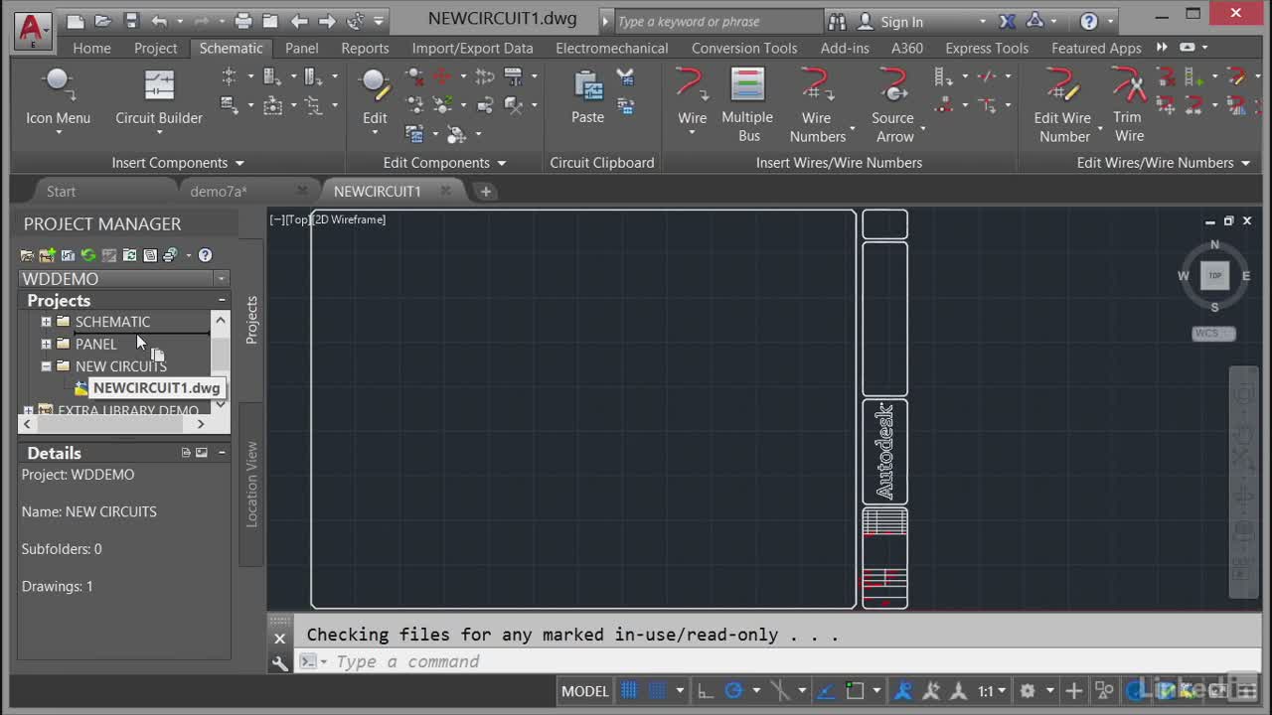Click the Open file icon in quick access
1272x715 pixels.
click(x=103, y=21)
